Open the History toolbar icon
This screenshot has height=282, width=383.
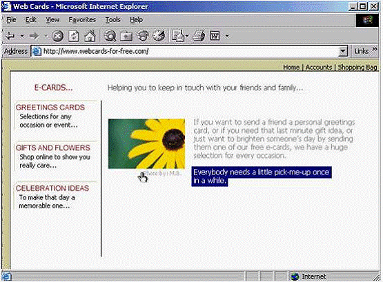coord(143,36)
